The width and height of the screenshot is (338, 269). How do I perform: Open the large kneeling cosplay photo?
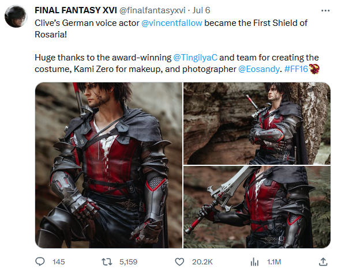(x=108, y=165)
